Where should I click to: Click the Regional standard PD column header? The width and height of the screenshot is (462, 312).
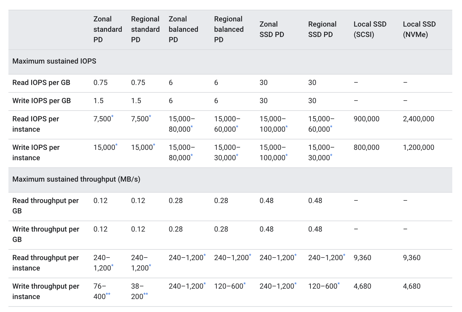[145, 29]
